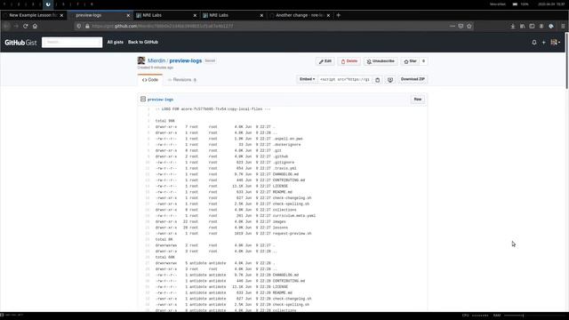This screenshot has height=320, width=569.
Task: Click the Mierdin author avatar
Action: (x=141, y=60)
